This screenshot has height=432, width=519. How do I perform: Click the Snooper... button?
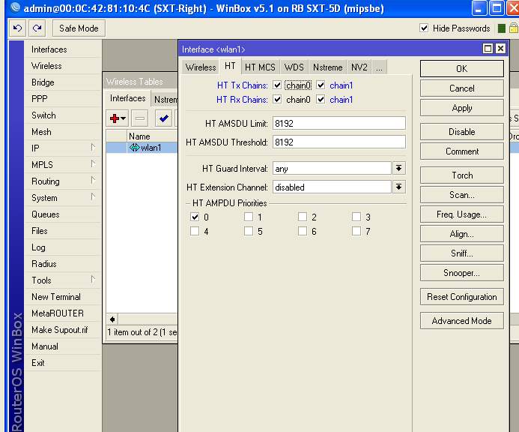pyautogui.click(x=462, y=273)
